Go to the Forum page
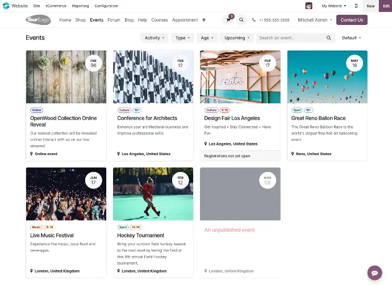The image size is (392, 285). point(114,20)
